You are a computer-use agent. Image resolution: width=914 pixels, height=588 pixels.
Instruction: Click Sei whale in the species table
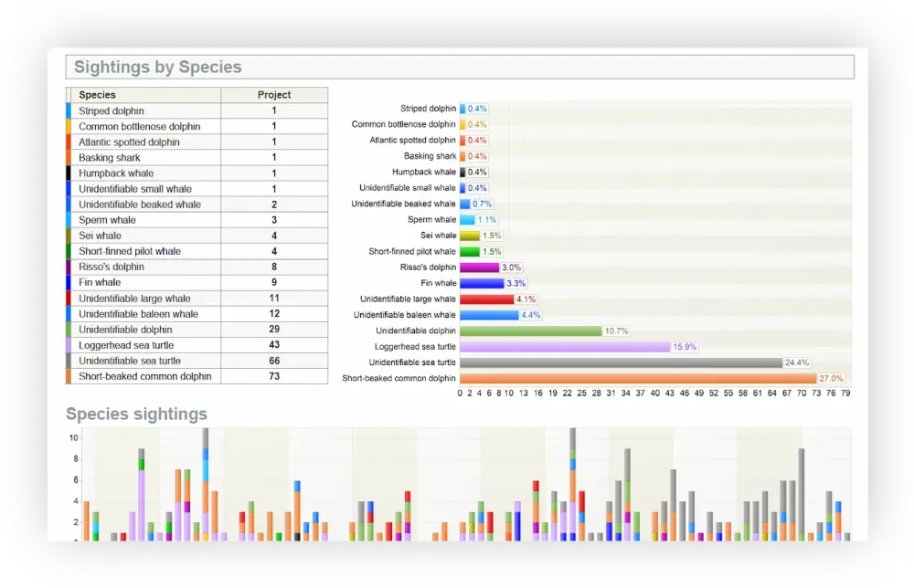pyautogui.click(x=197, y=236)
